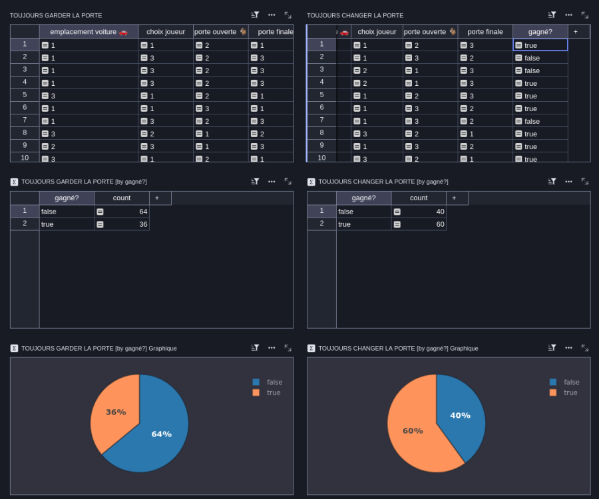Open filter icon on GARDER [by gagné?] summary table

coord(255,182)
